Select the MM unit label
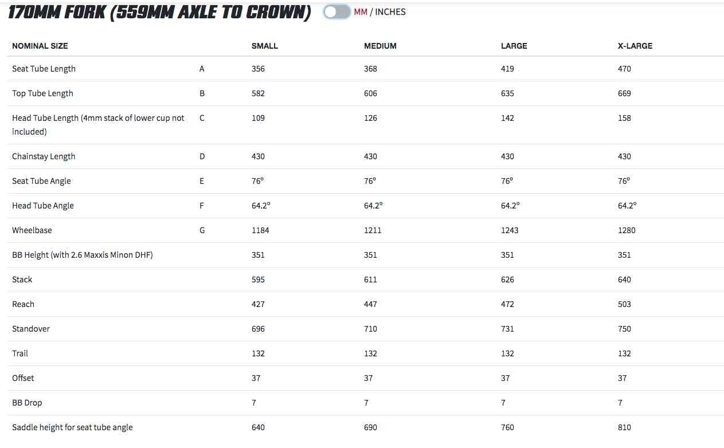 click(361, 12)
